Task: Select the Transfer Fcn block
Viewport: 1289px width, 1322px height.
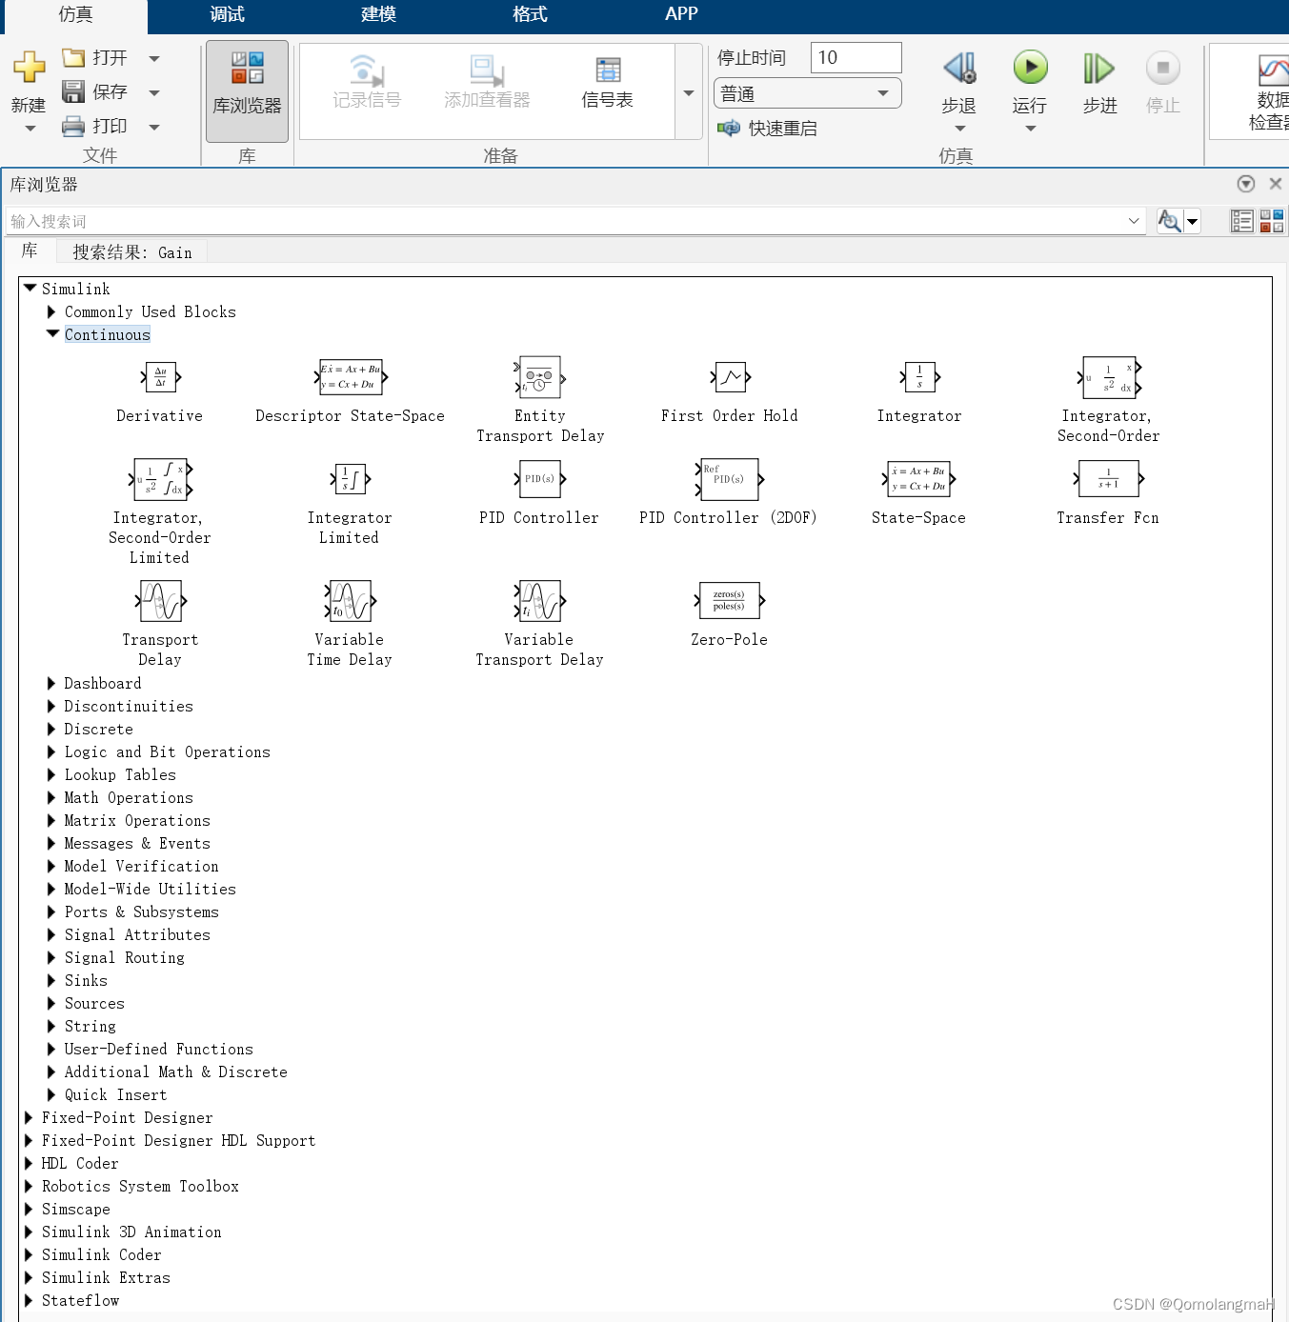Action: 1109,479
